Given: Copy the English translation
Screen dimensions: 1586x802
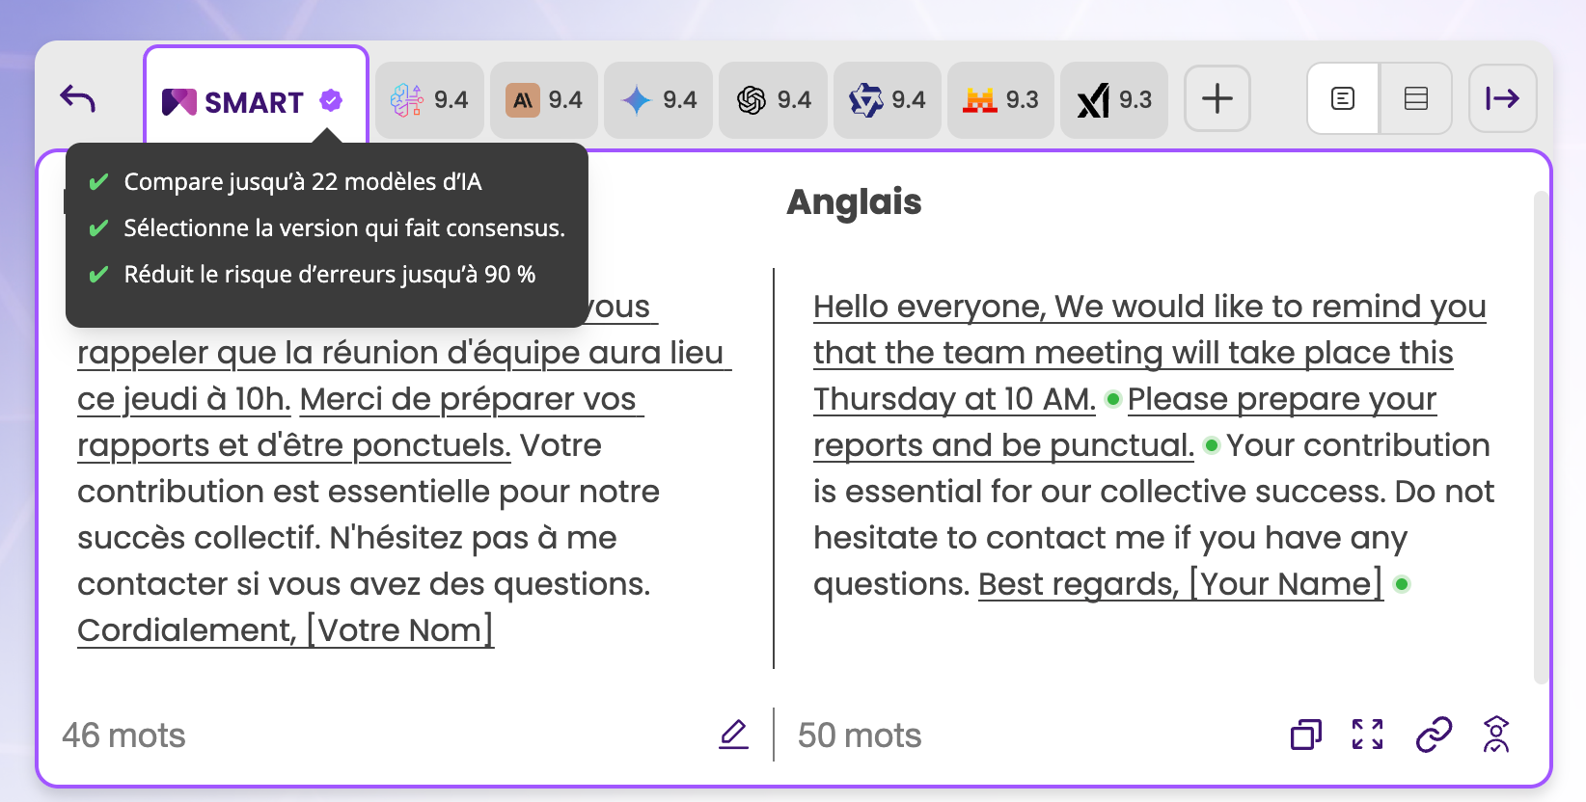Looking at the screenshot, I should [1306, 735].
